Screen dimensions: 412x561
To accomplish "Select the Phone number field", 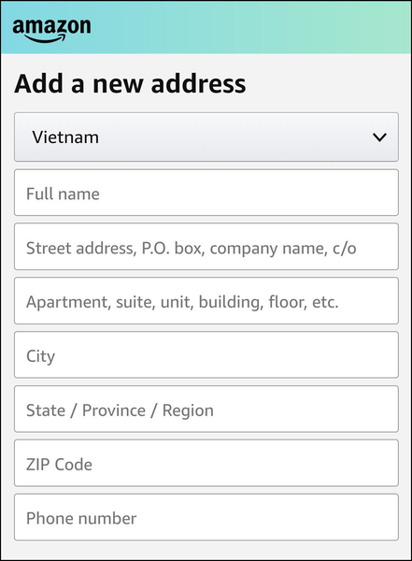I will tap(206, 517).
